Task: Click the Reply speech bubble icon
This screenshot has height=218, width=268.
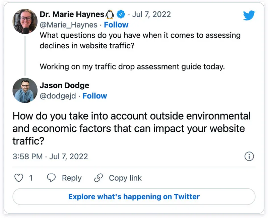Action: pos(51,178)
